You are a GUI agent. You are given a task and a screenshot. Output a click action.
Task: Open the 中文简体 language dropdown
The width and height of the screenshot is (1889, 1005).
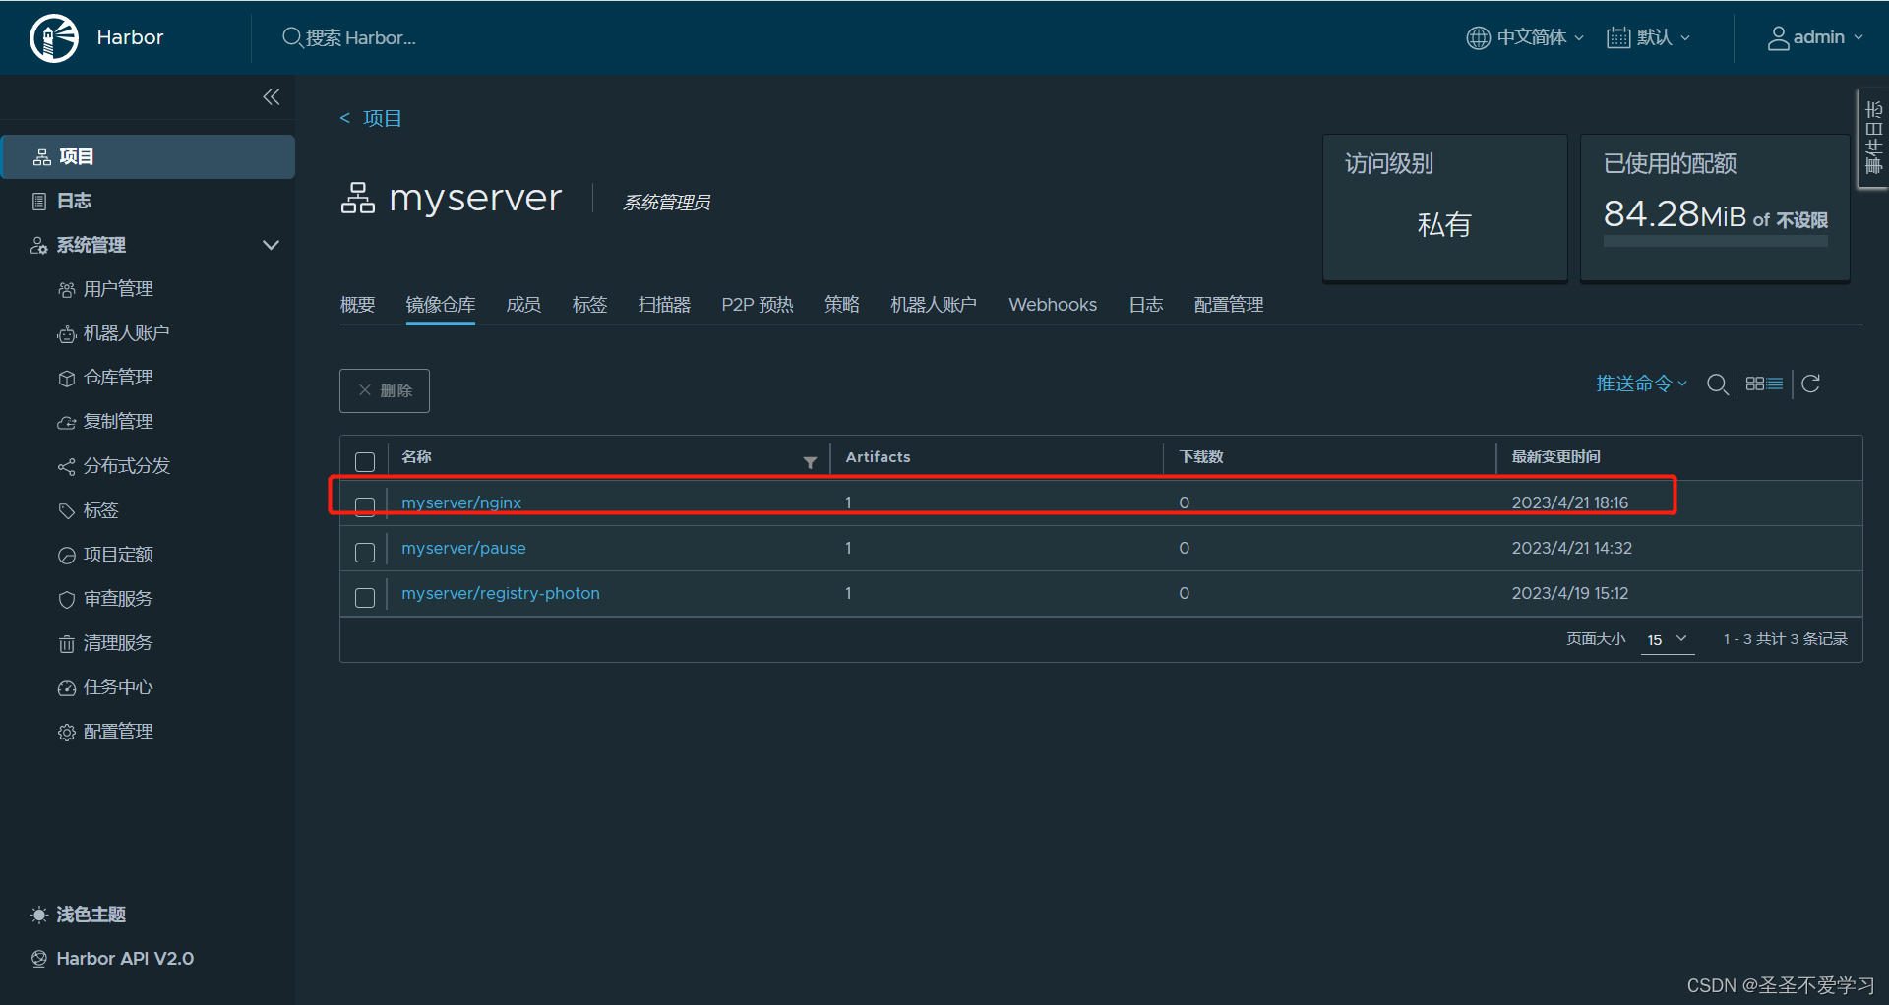coord(1525,37)
